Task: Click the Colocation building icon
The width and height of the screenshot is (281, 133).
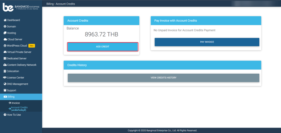Action: coord(5,71)
